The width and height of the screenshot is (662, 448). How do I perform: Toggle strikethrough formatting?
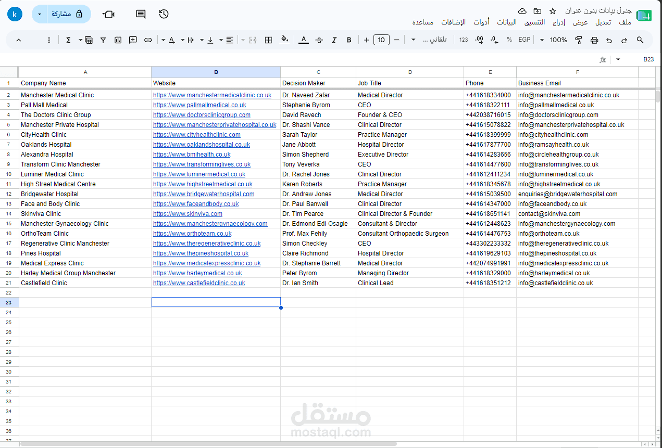pos(319,40)
